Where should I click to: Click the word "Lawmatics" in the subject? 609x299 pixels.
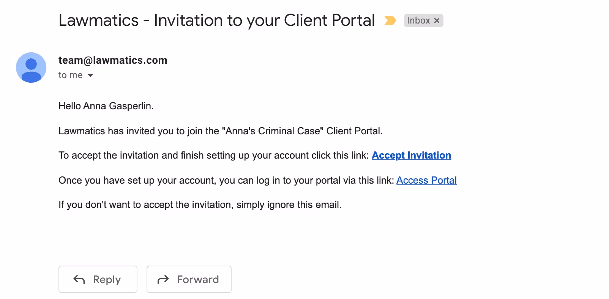coord(99,20)
